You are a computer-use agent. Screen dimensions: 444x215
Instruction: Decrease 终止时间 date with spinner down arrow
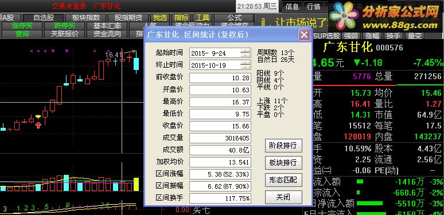coord(246,67)
